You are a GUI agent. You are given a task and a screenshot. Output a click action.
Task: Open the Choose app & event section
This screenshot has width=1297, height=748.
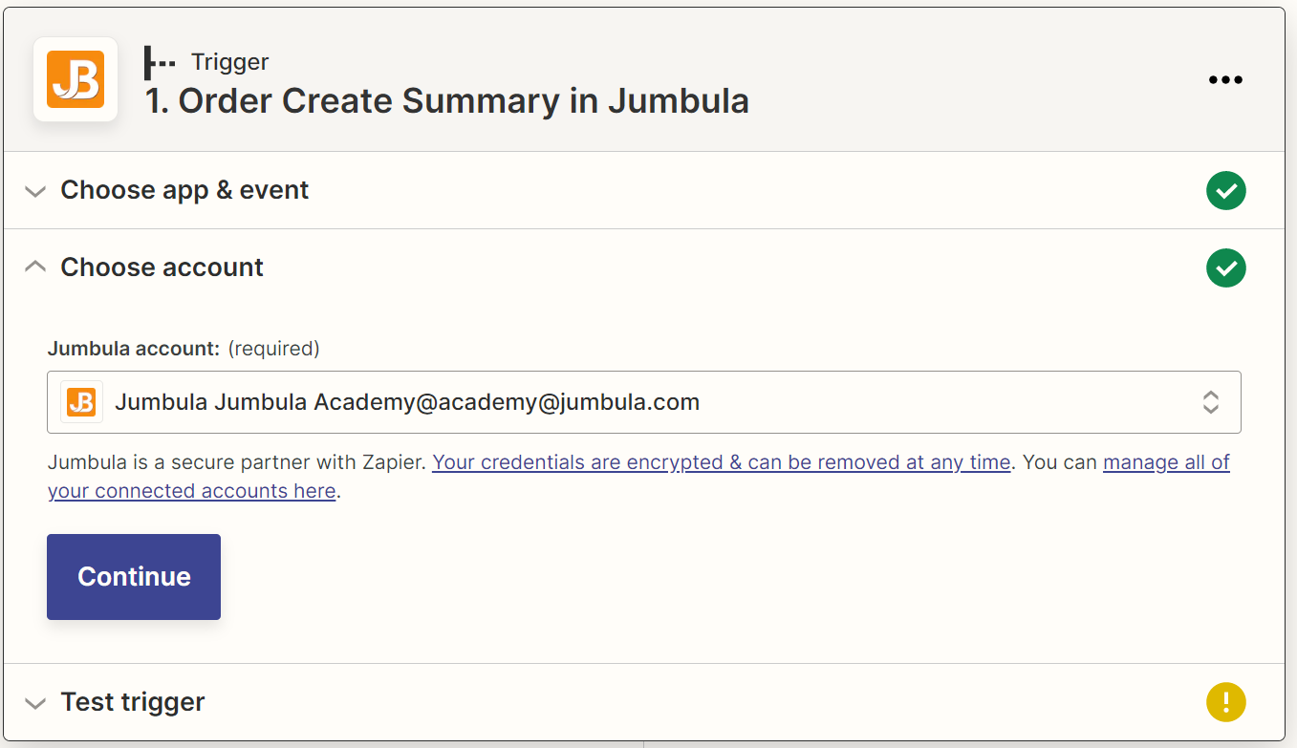coord(184,190)
